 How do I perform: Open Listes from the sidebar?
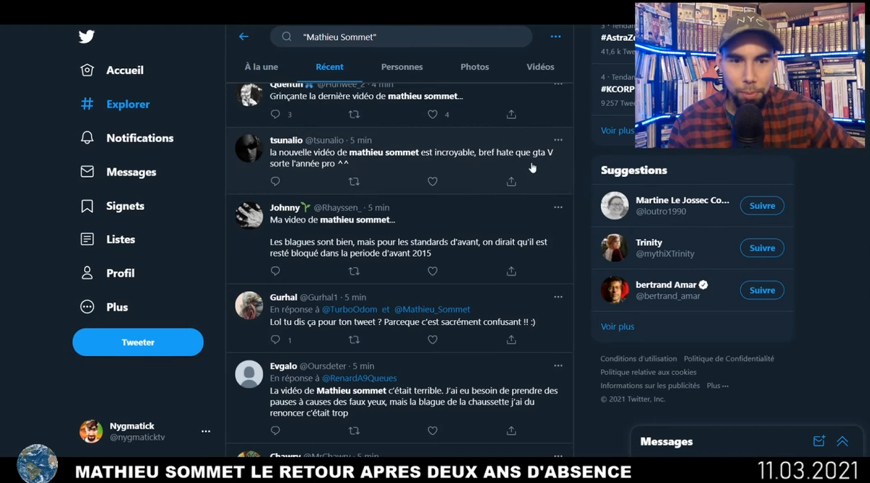point(108,239)
